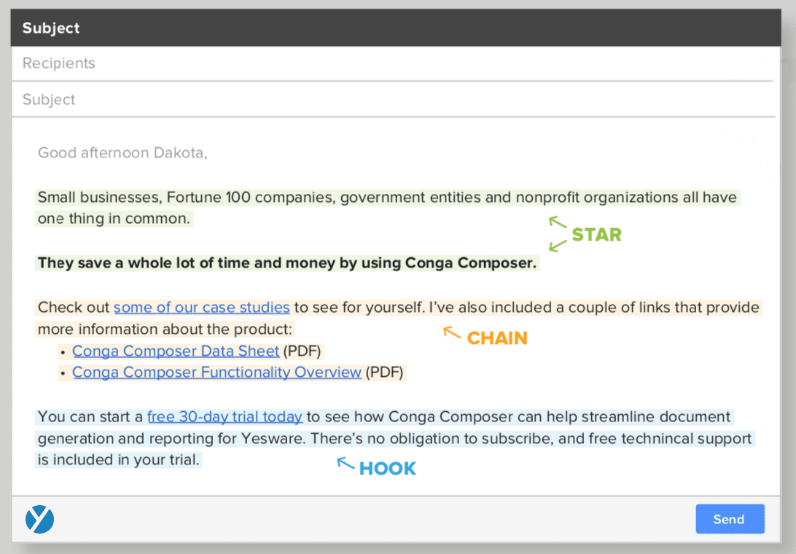Select the green STAR annotation label
Screen dimensions: 796x554
click(596, 235)
